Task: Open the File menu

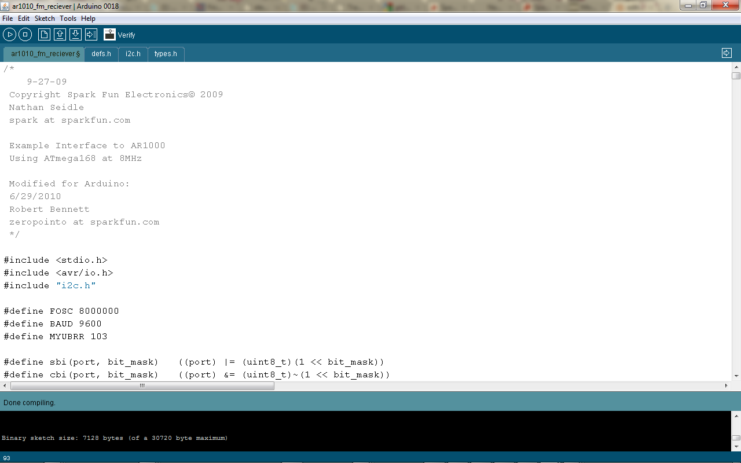Action: pos(8,18)
